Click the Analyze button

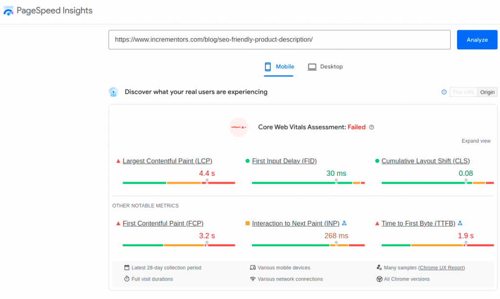(477, 40)
